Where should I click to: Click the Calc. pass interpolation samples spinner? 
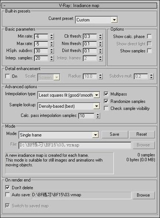click(x=98, y=116)
